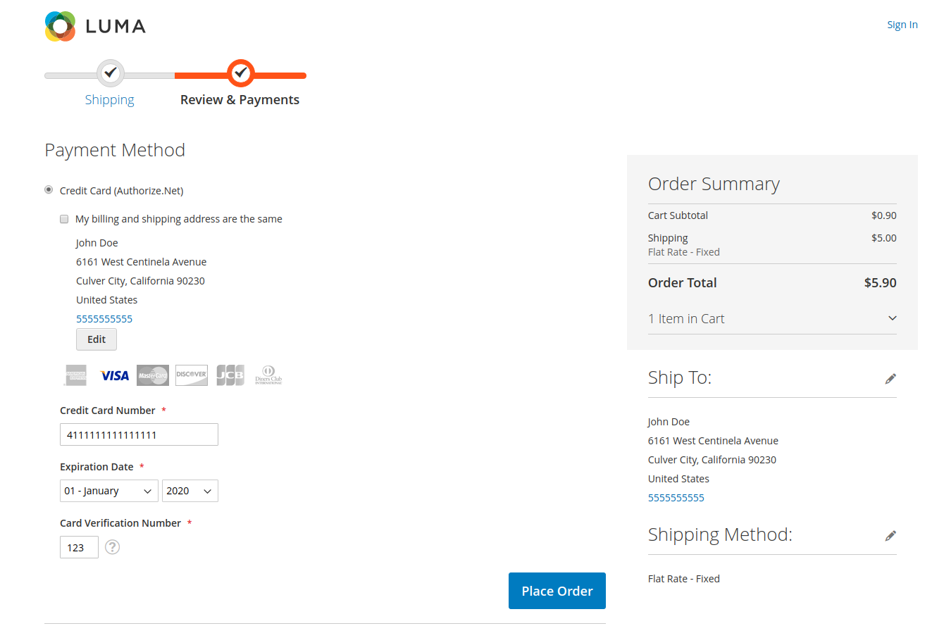The height and width of the screenshot is (626, 944).
Task: Open the Card Verification Number help tooltip
Action: 112,547
